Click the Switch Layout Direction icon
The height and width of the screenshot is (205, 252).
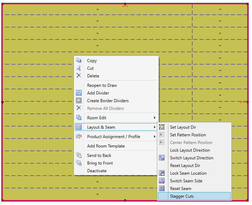[162, 158]
